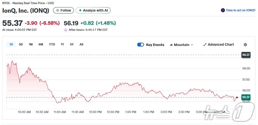Expand the Mountain chart type dropdown
This screenshot has width=258, height=125.
[192, 45]
